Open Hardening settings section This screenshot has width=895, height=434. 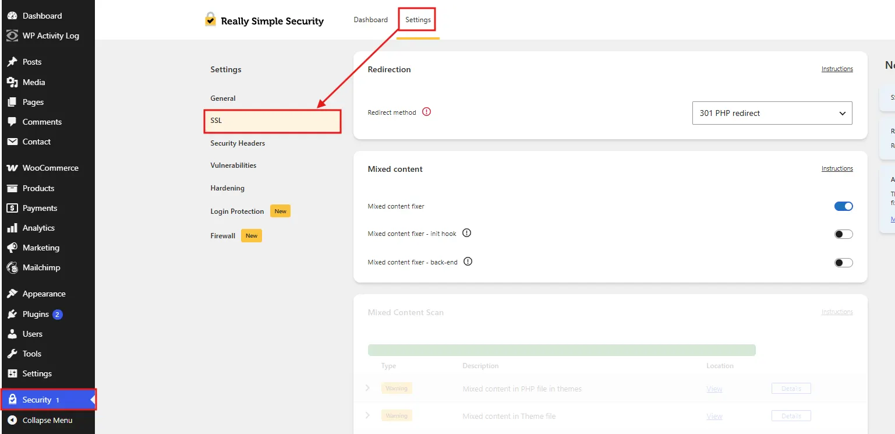point(228,188)
